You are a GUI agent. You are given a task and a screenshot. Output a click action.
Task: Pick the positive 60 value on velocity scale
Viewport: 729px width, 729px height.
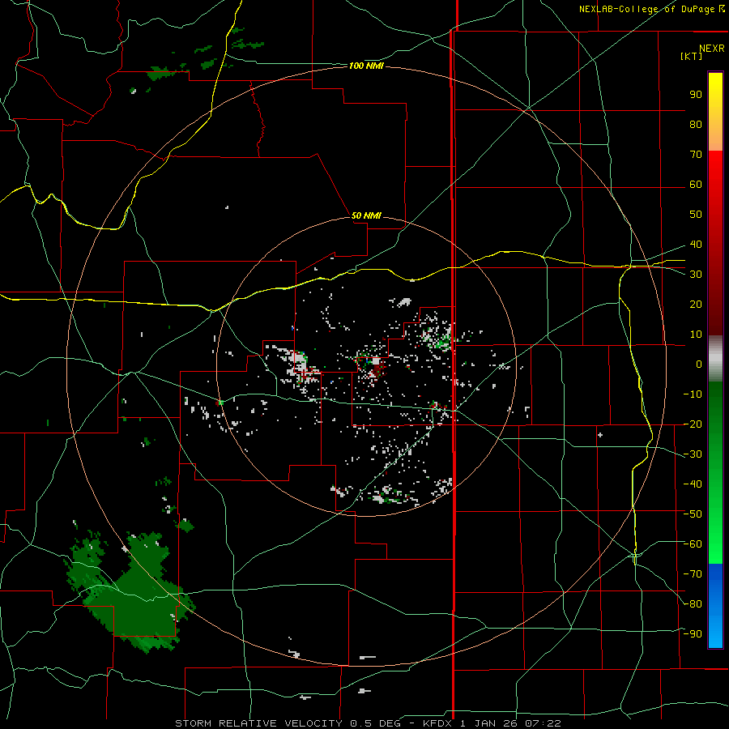tap(696, 184)
